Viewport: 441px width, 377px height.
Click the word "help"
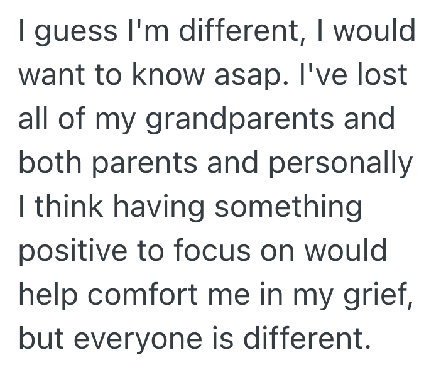(x=49, y=295)
